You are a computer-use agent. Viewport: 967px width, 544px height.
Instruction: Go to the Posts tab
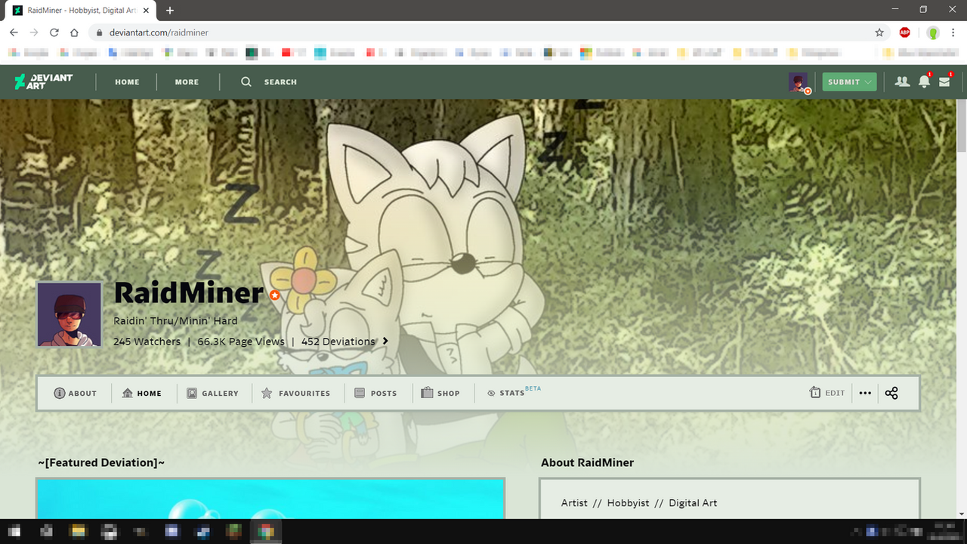pyautogui.click(x=375, y=393)
